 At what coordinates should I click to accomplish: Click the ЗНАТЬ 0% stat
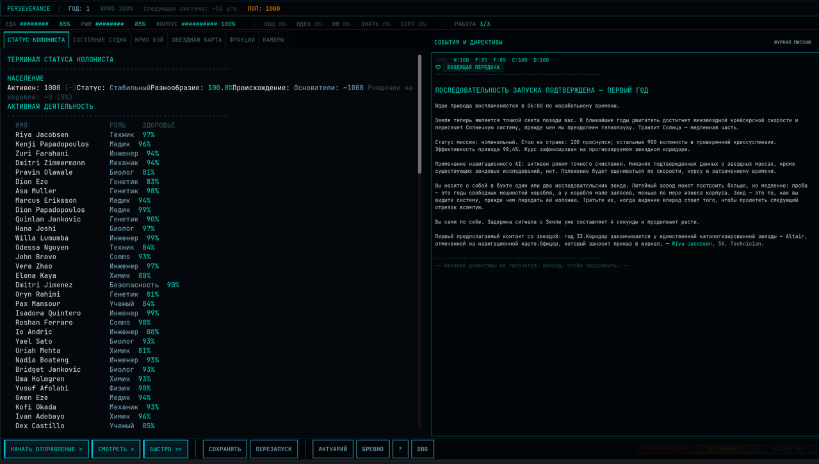pyautogui.click(x=377, y=24)
